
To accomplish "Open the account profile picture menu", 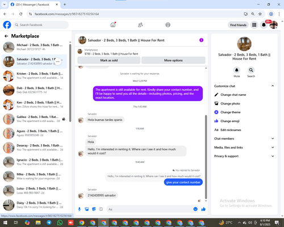I will (274, 25).
